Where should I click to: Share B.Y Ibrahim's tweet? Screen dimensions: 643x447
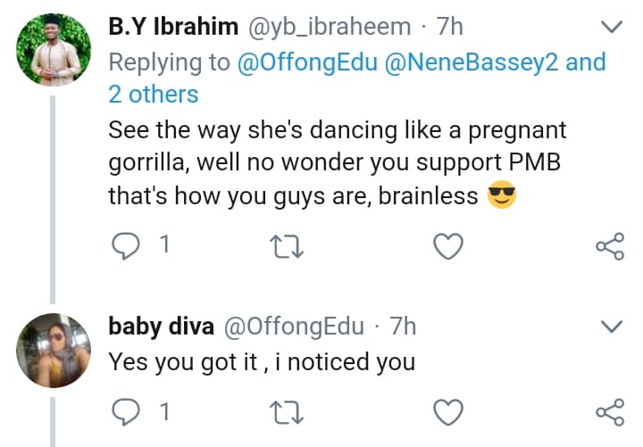[609, 246]
